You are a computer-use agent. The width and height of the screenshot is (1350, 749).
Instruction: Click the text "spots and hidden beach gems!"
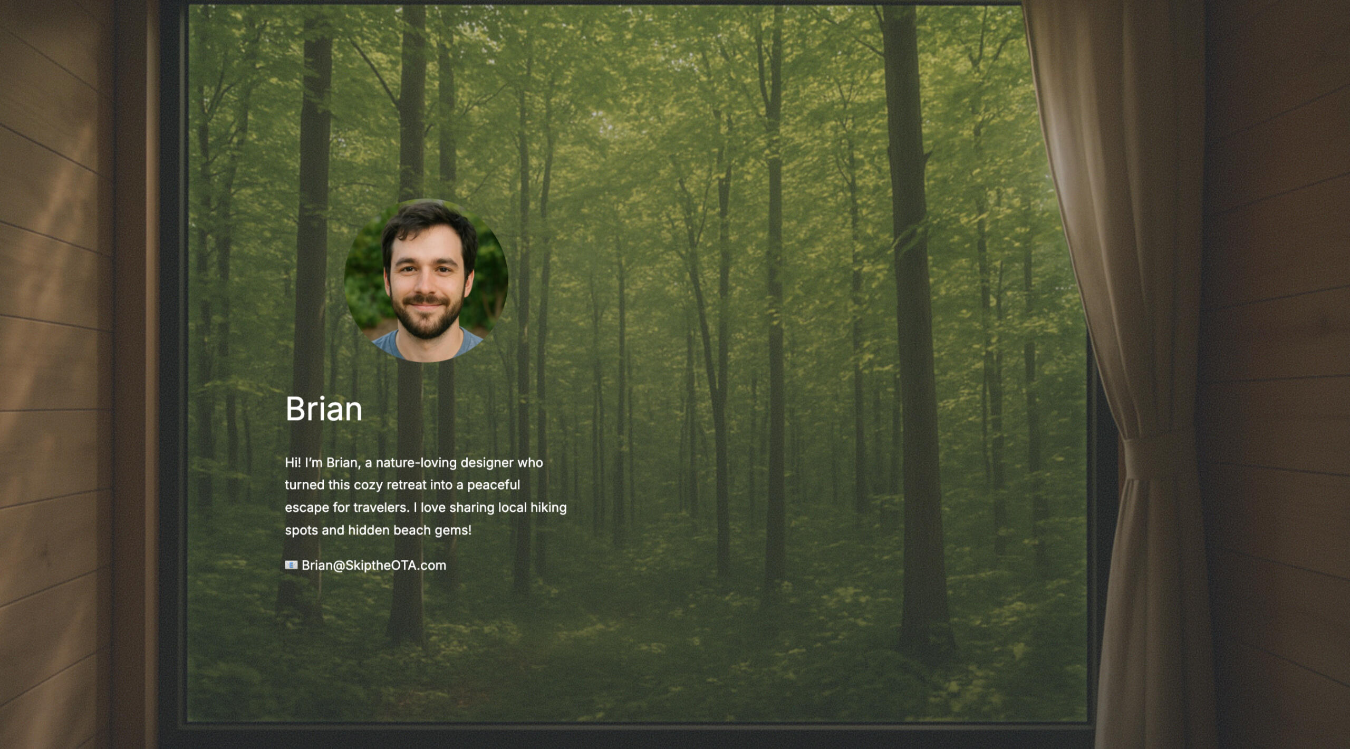(378, 530)
